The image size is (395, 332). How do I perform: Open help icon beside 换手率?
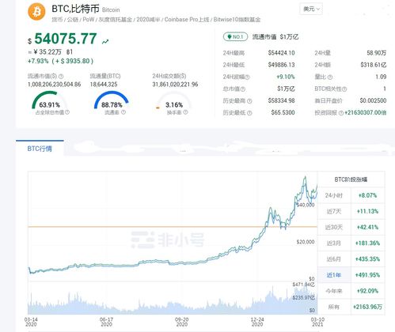tap(185, 112)
